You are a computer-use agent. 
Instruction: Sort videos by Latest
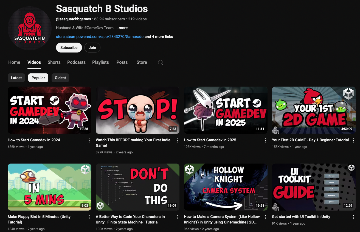point(16,78)
